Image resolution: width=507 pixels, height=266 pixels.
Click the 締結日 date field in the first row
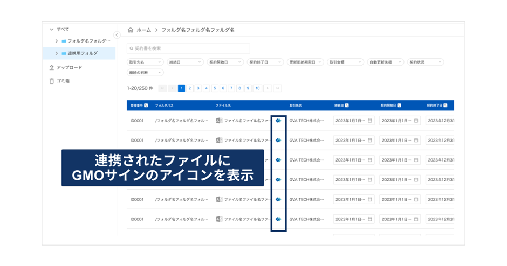click(x=354, y=121)
